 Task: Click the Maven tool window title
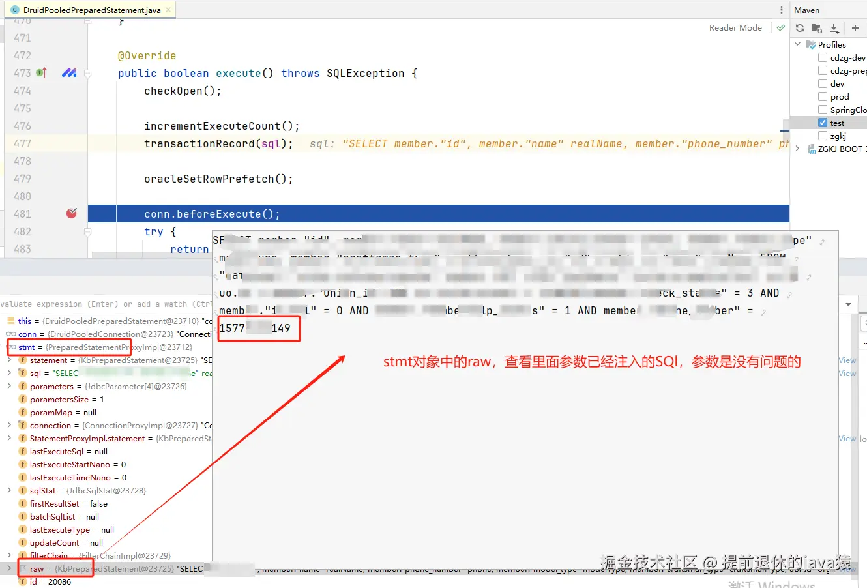pos(806,10)
